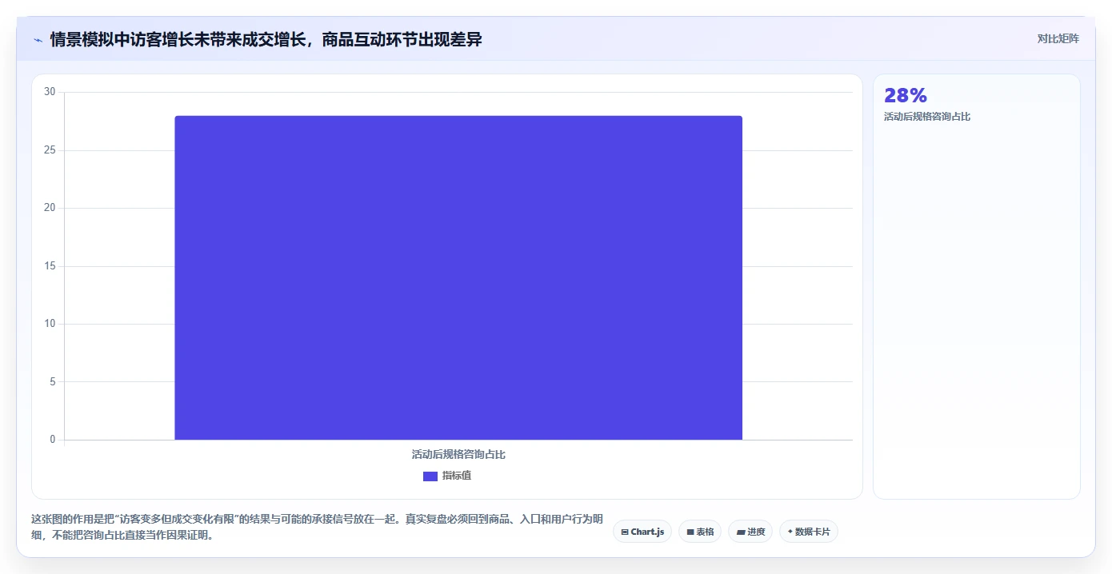Viewport: 1112px width, 574px height.
Task: Click the x-axis label 活动后规格咨询占比
Action: [x=458, y=454]
